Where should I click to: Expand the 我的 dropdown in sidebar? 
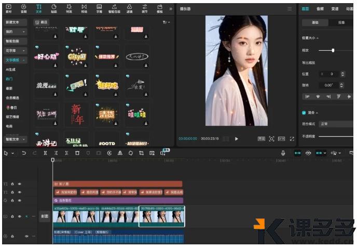click(15, 32)
